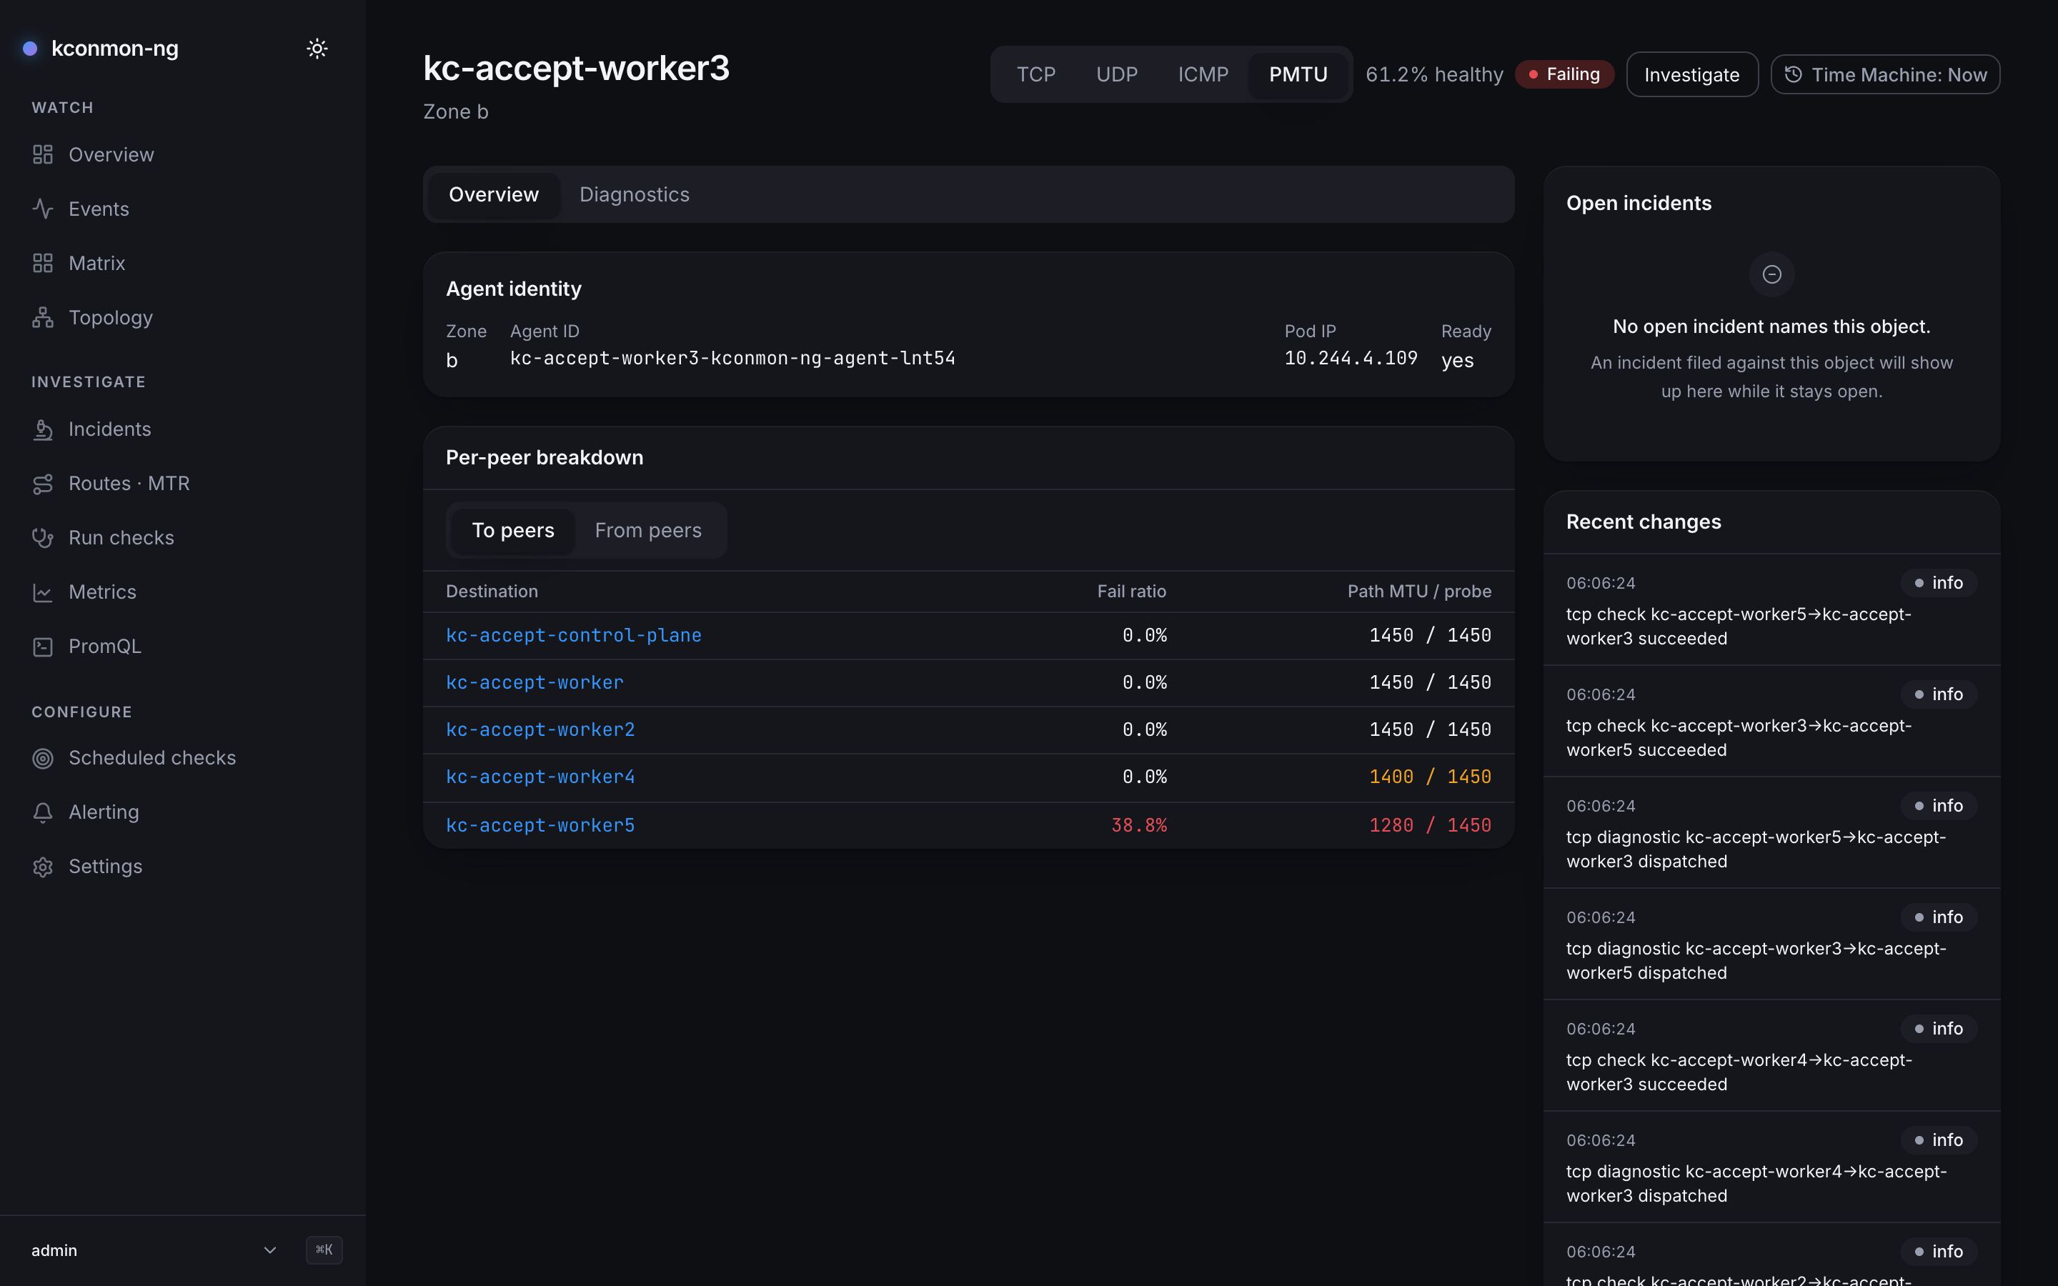Select the To peers direction

pos(513,531)
